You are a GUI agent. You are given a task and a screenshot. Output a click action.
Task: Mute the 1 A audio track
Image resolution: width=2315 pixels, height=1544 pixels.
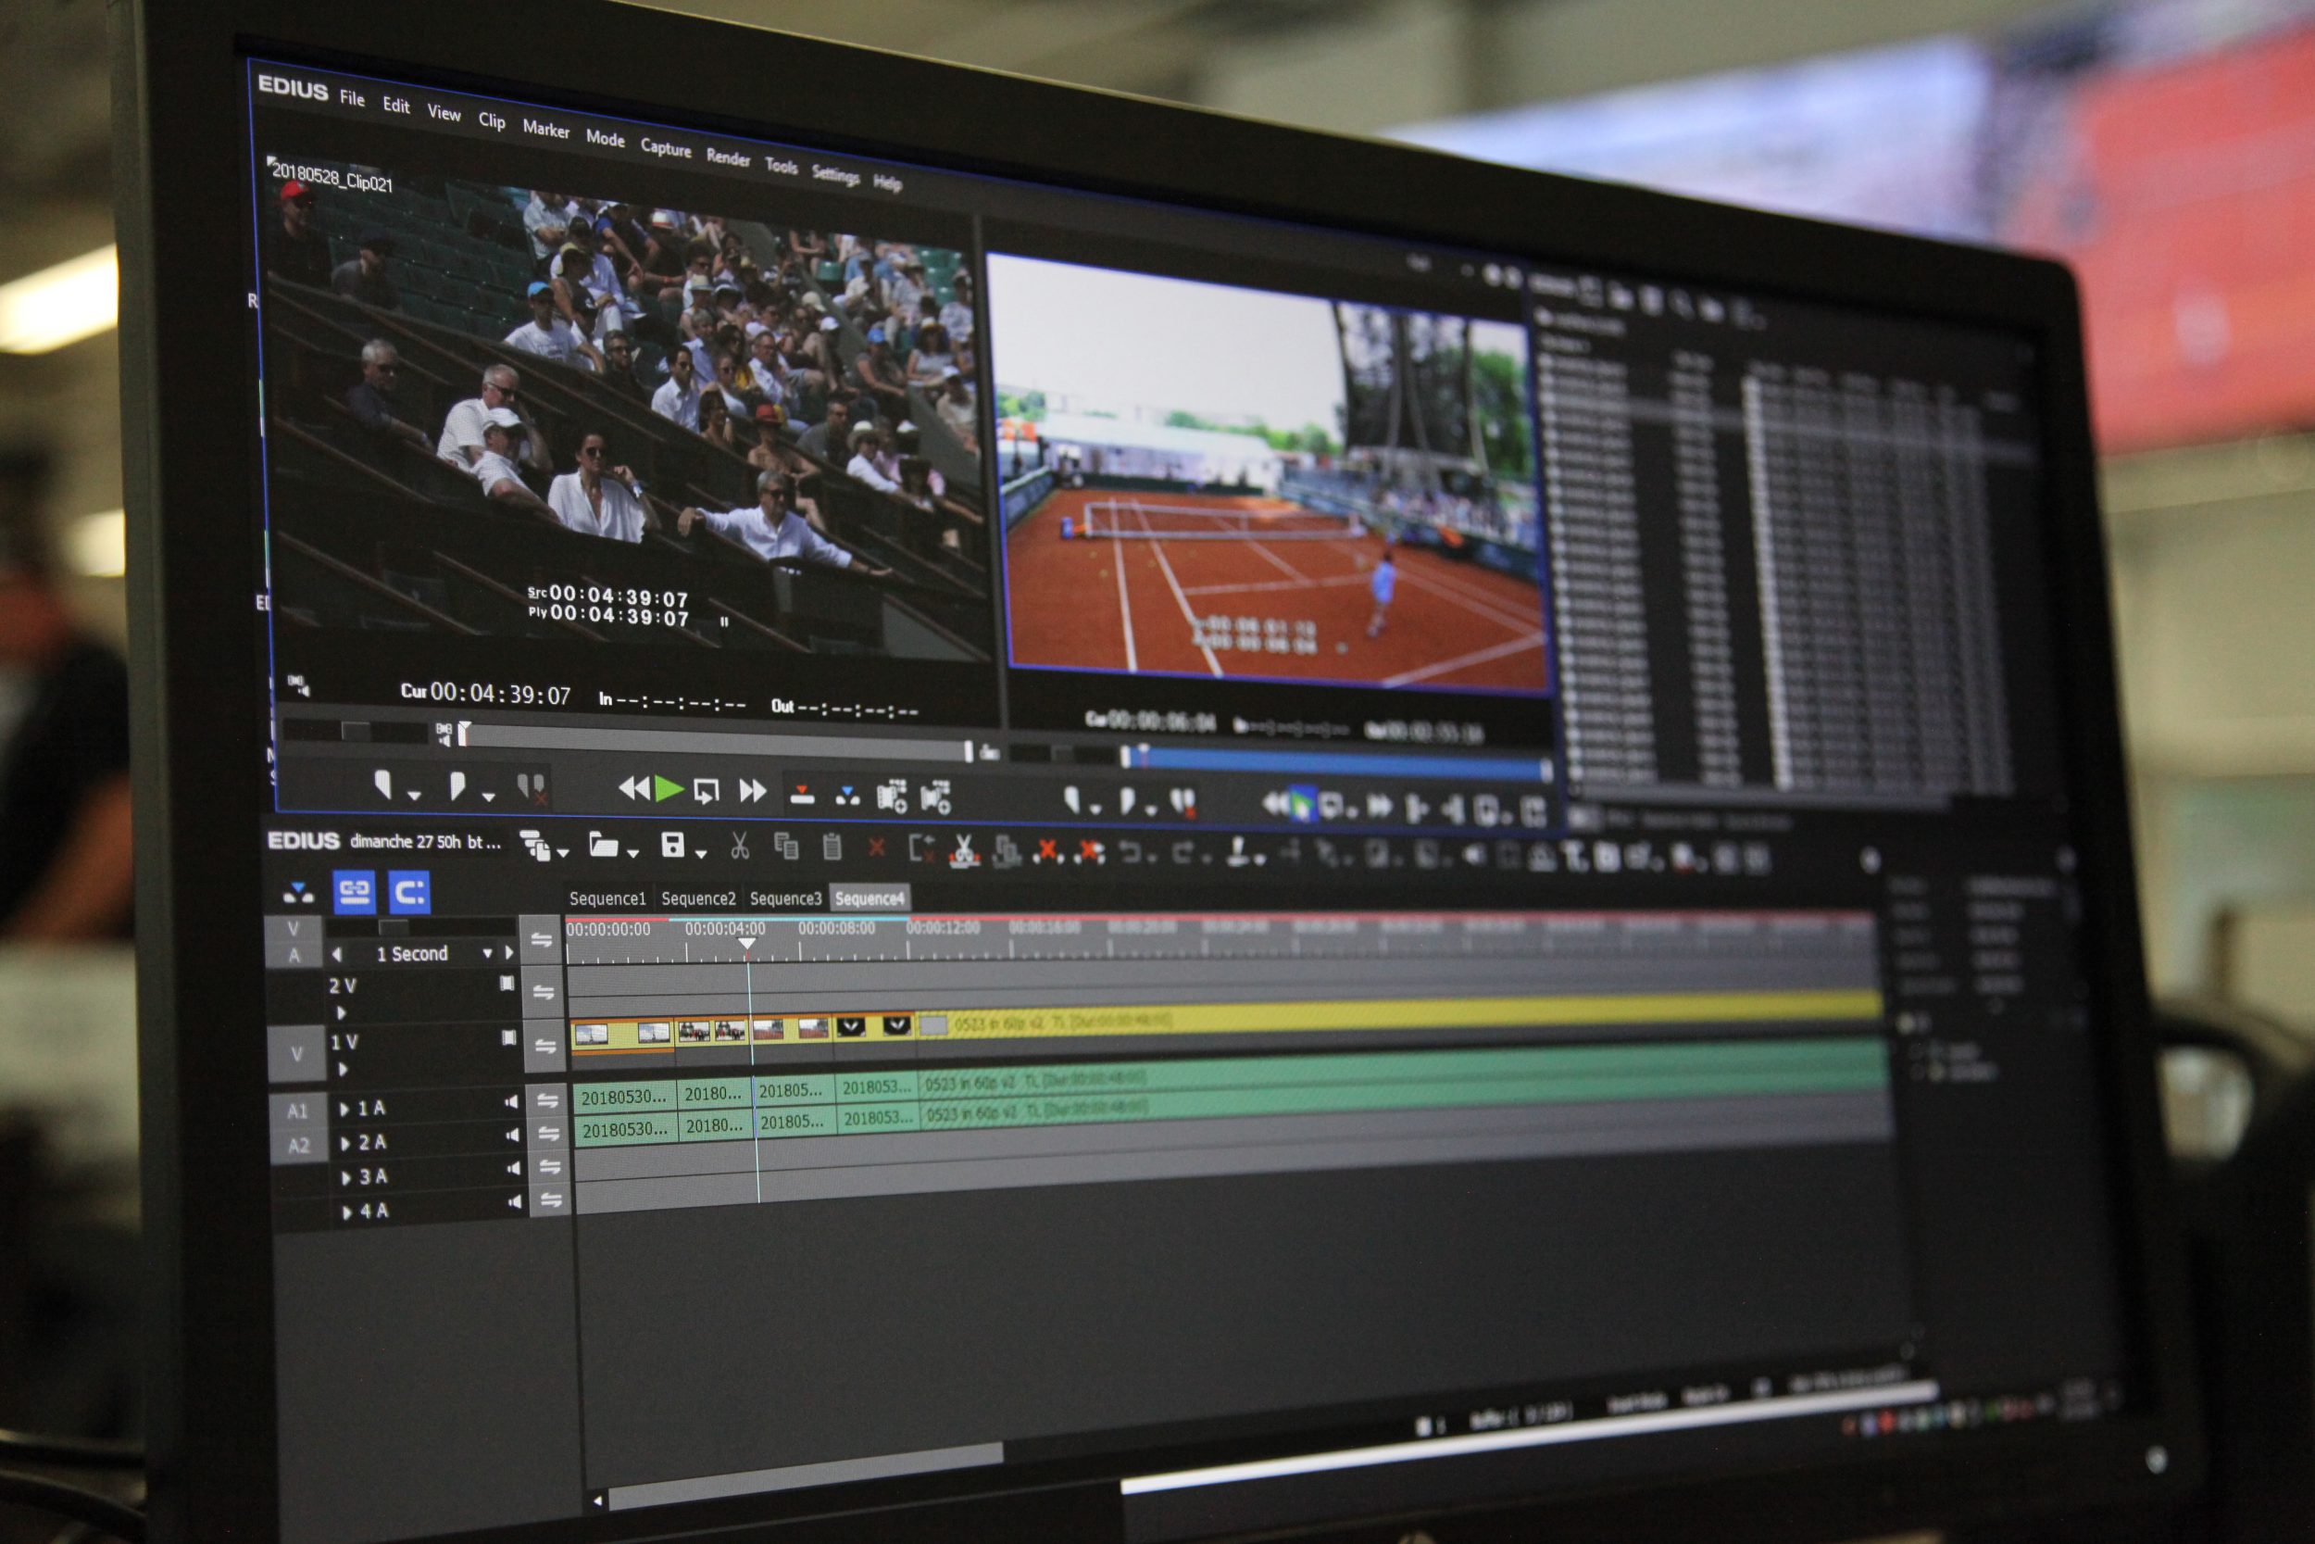(511, 1102)
